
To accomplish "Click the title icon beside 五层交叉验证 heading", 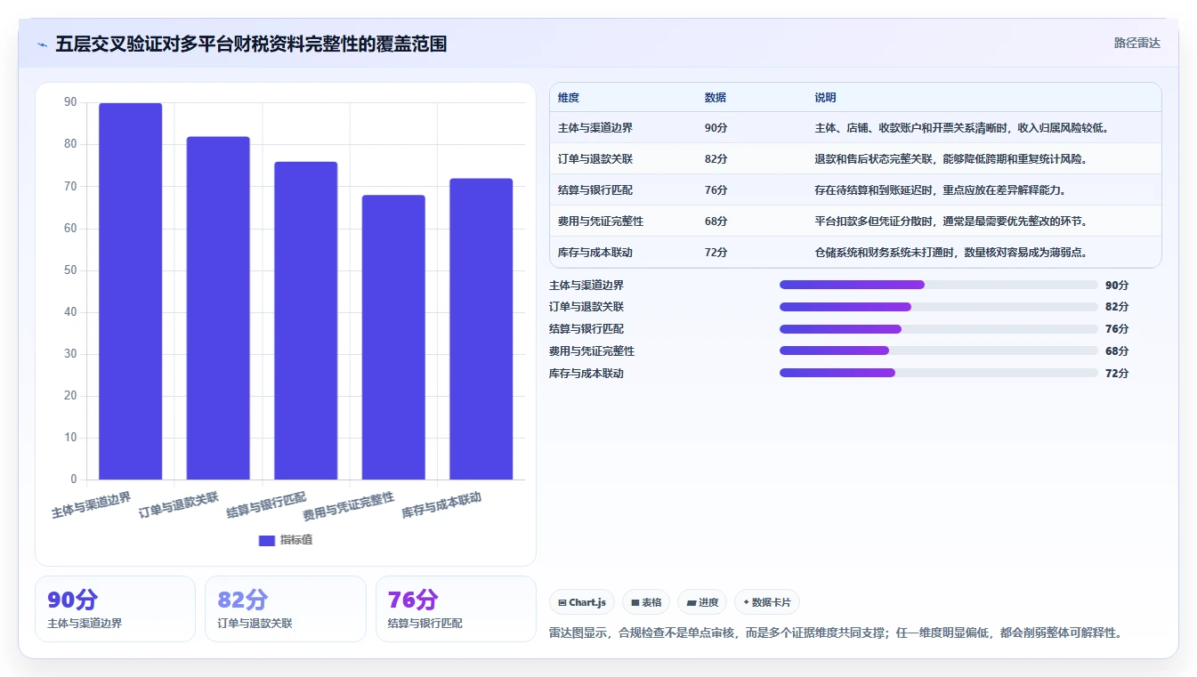I will (42, 44).
